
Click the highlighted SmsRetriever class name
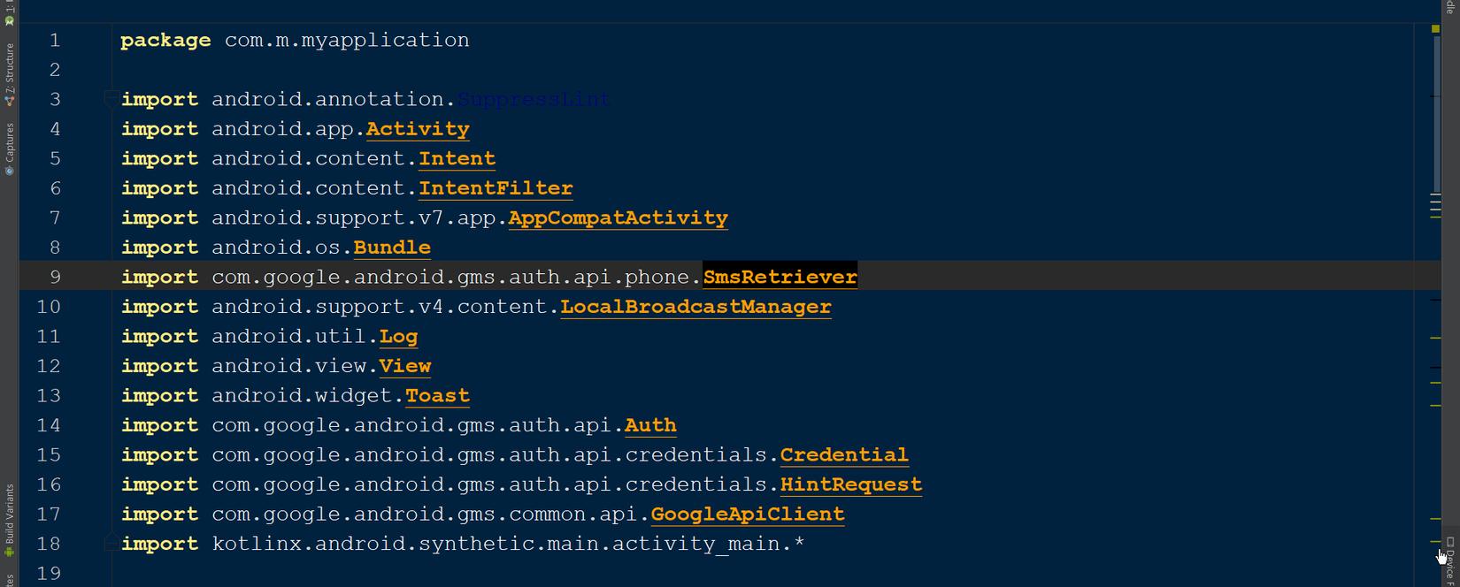(x=780, y=277)
